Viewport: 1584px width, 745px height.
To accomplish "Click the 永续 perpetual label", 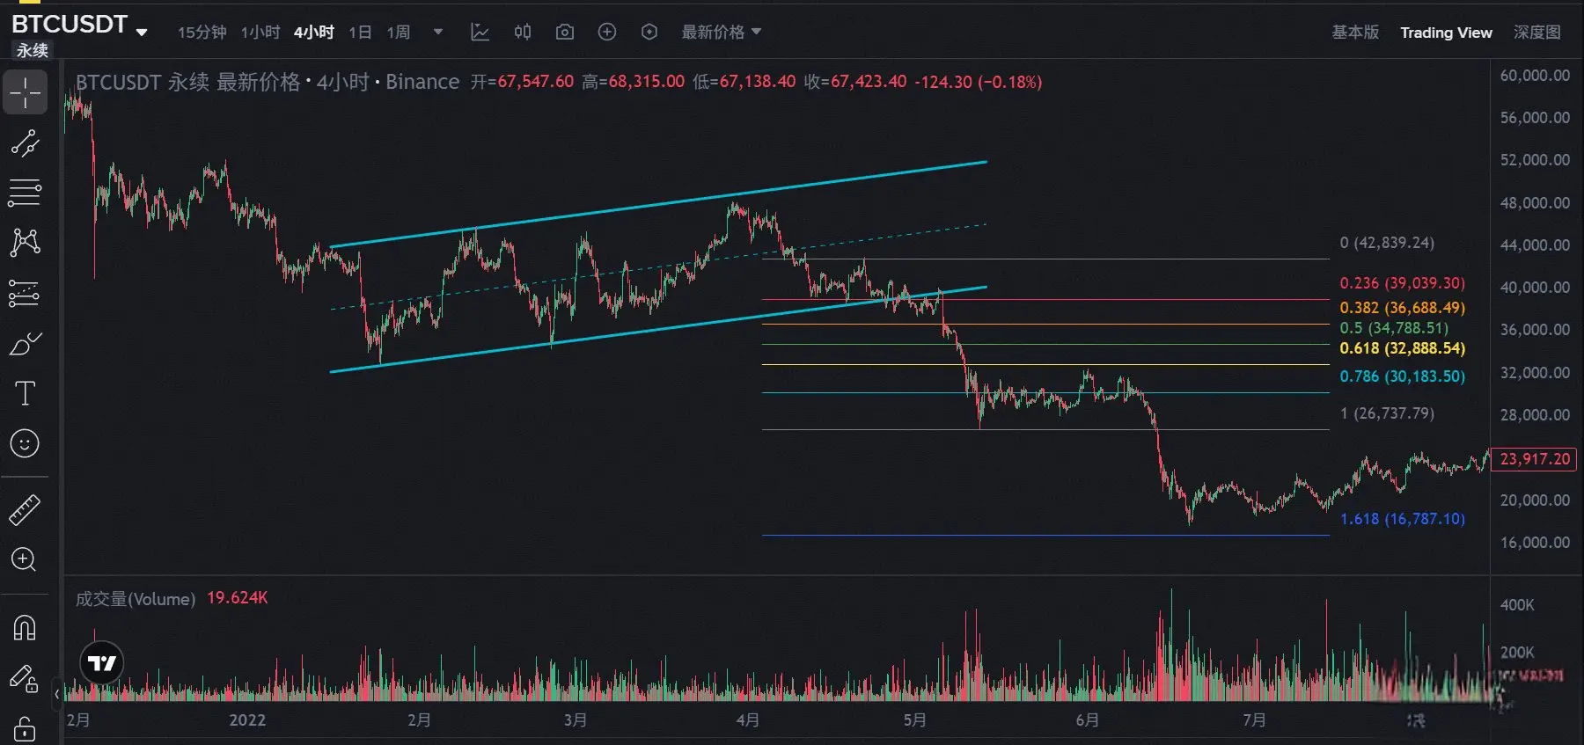I will pos(32,51).
